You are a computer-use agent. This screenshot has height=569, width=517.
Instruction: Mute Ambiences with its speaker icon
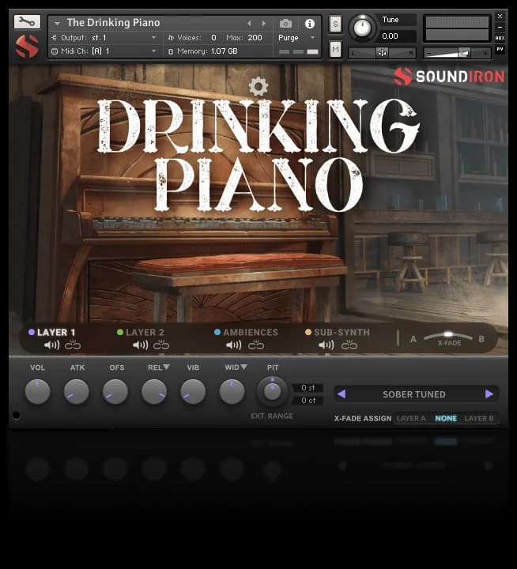point(234,345)
